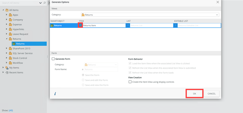Click the Recent Items clock icon
This screenshot has width=243, height=113.
(x=7, y=73)
